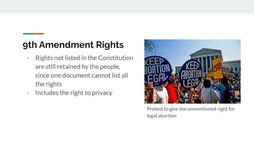Viewport: 254px width, 143px height.
Task: Click "legal abortion" in the caption's second line
Action: click(x=162, y=116)
